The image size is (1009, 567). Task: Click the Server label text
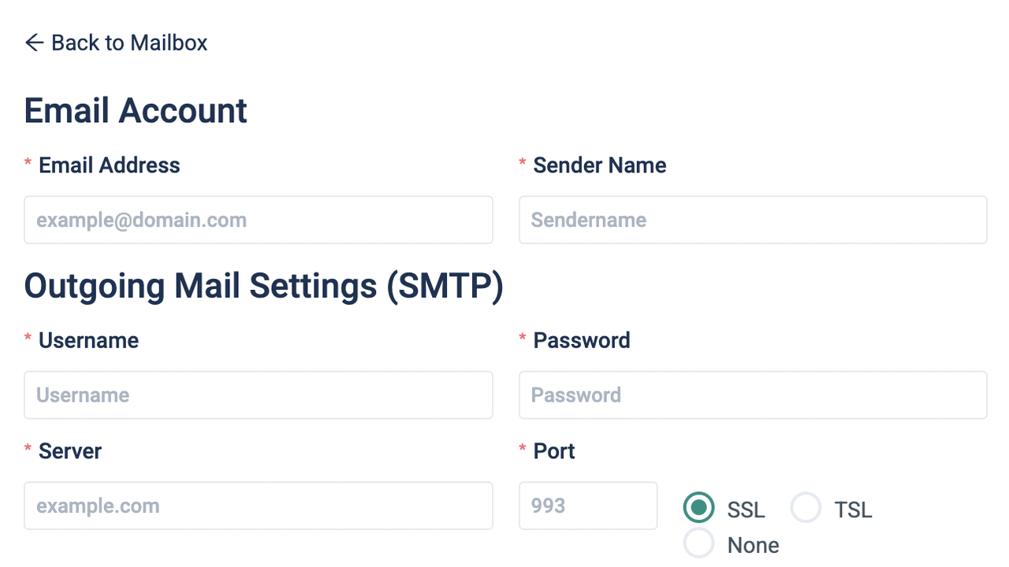(x=70, y=451)
